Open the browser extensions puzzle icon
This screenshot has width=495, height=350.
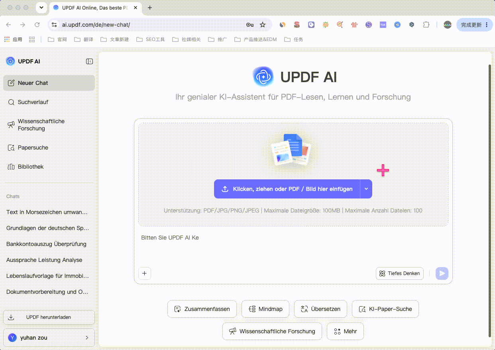[426, 25]
